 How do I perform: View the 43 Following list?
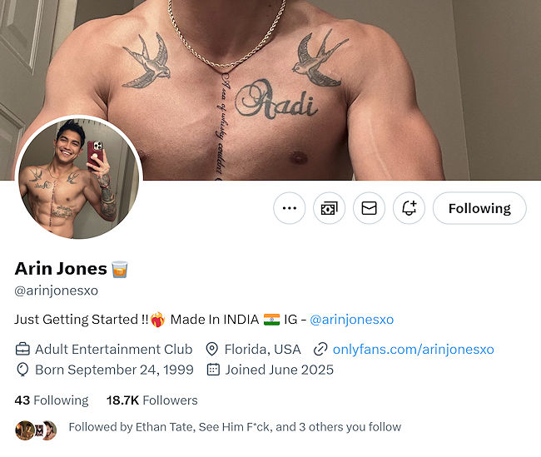click(x=52, y=400)
